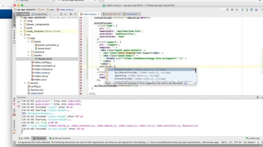This screenshot has height=147, width=263.
Task: Collapse the src folder
Action: [x=21, y=35]
